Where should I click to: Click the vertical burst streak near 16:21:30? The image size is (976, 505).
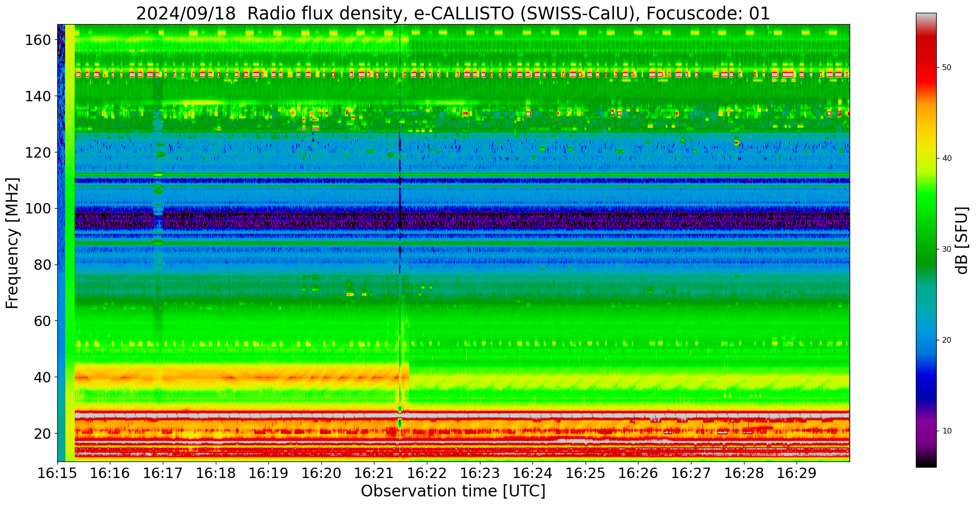400,243
